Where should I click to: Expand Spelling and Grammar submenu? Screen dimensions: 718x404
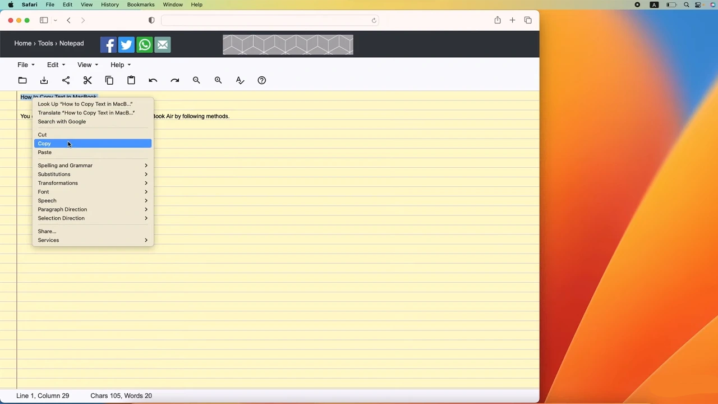(93, 166)
